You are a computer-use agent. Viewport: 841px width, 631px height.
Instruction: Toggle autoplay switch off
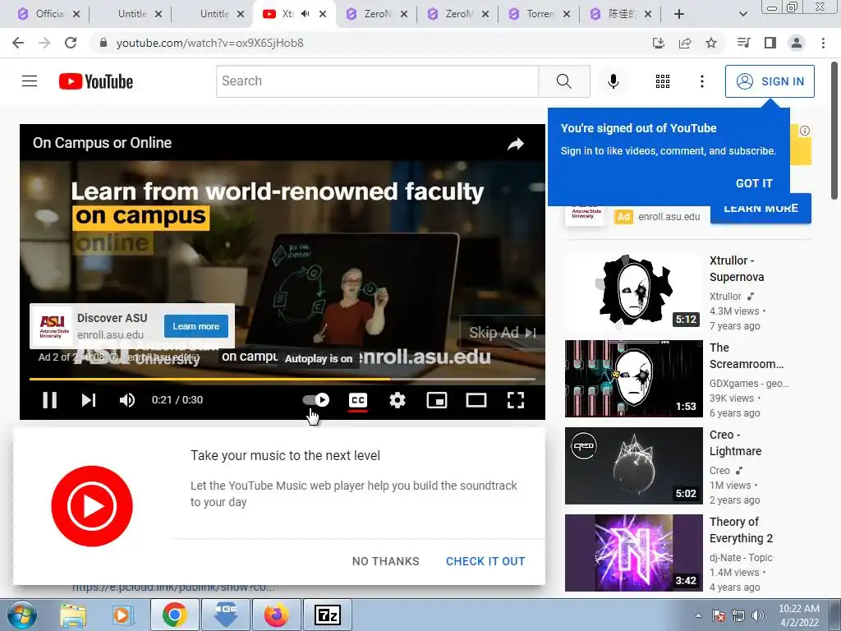316,400
